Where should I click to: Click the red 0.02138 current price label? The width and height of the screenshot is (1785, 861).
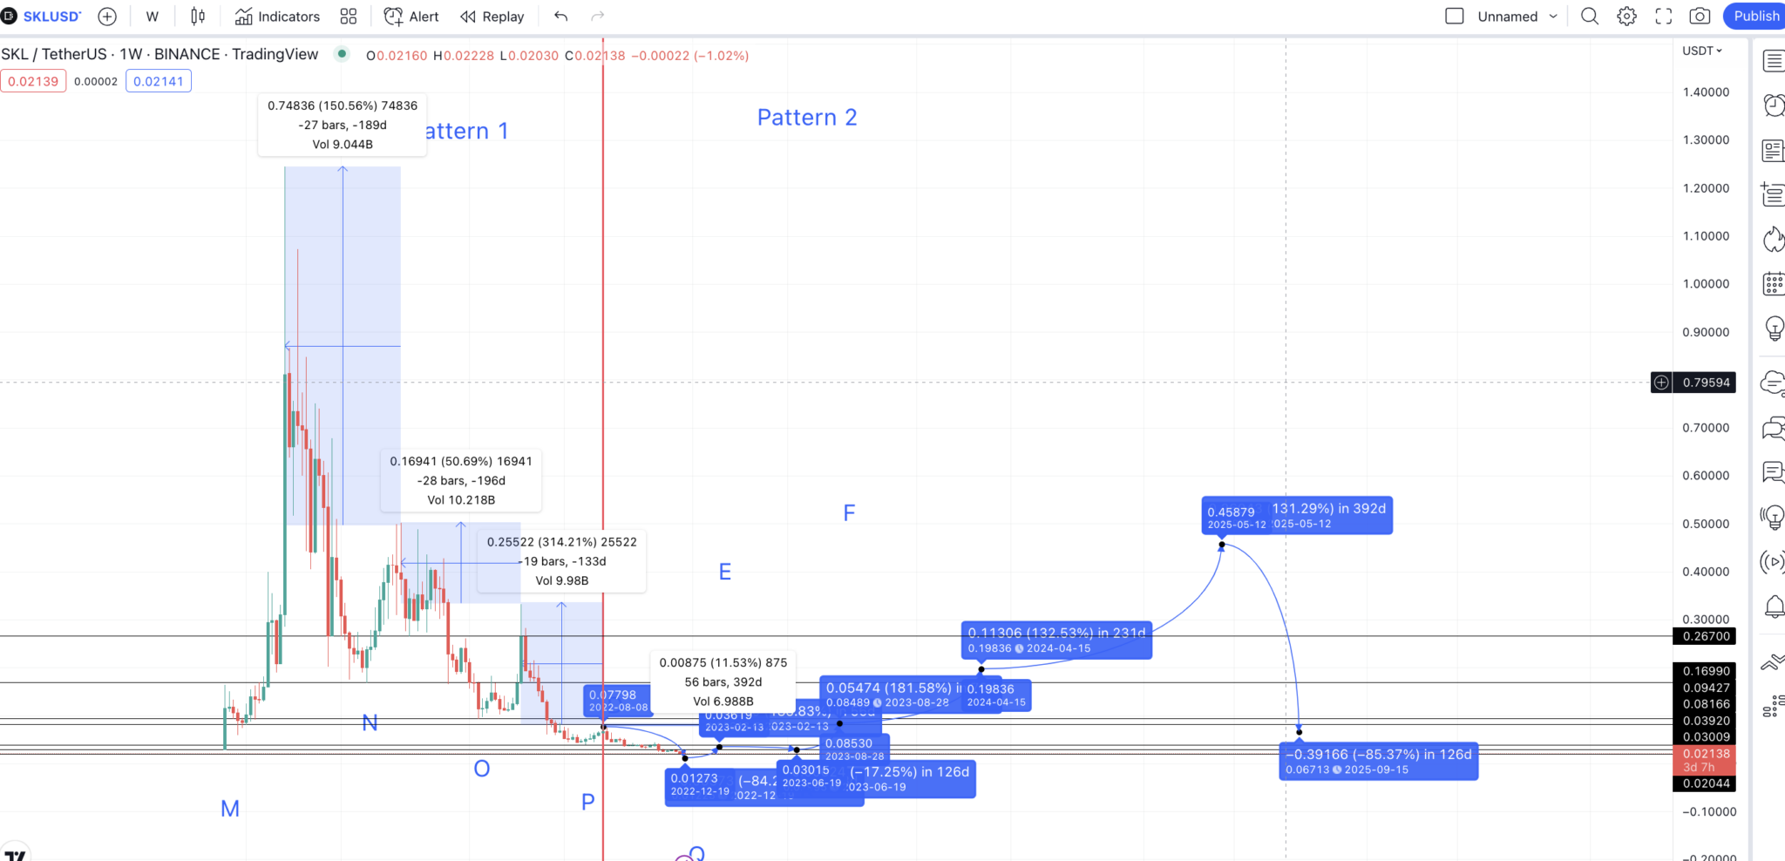1705,760
